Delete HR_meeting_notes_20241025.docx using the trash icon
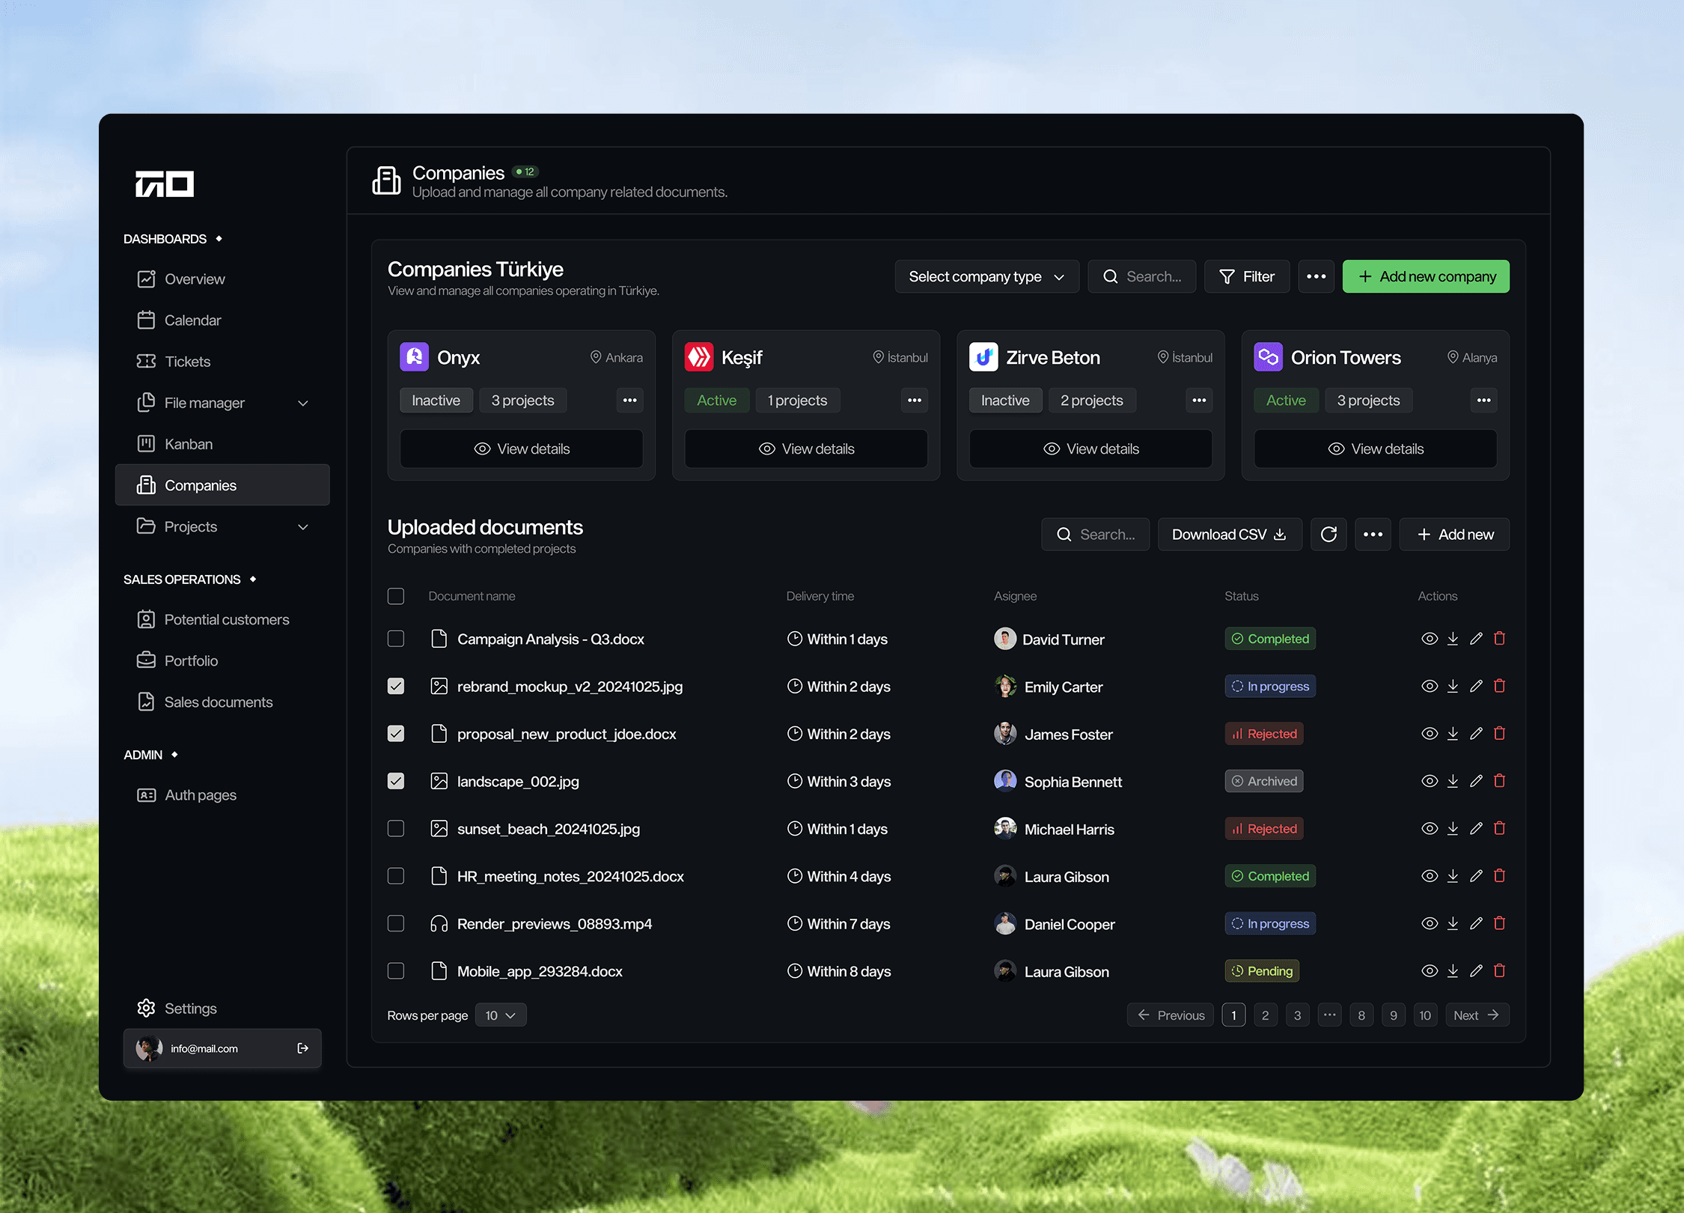The width and height of the screenshot is (1684, 1213). [x=1499, y=875]
